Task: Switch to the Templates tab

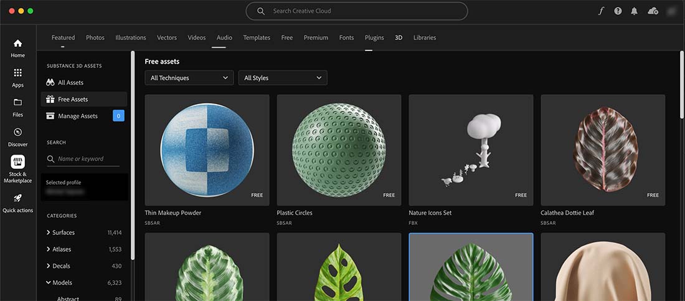Action: (x=257, y=37)
